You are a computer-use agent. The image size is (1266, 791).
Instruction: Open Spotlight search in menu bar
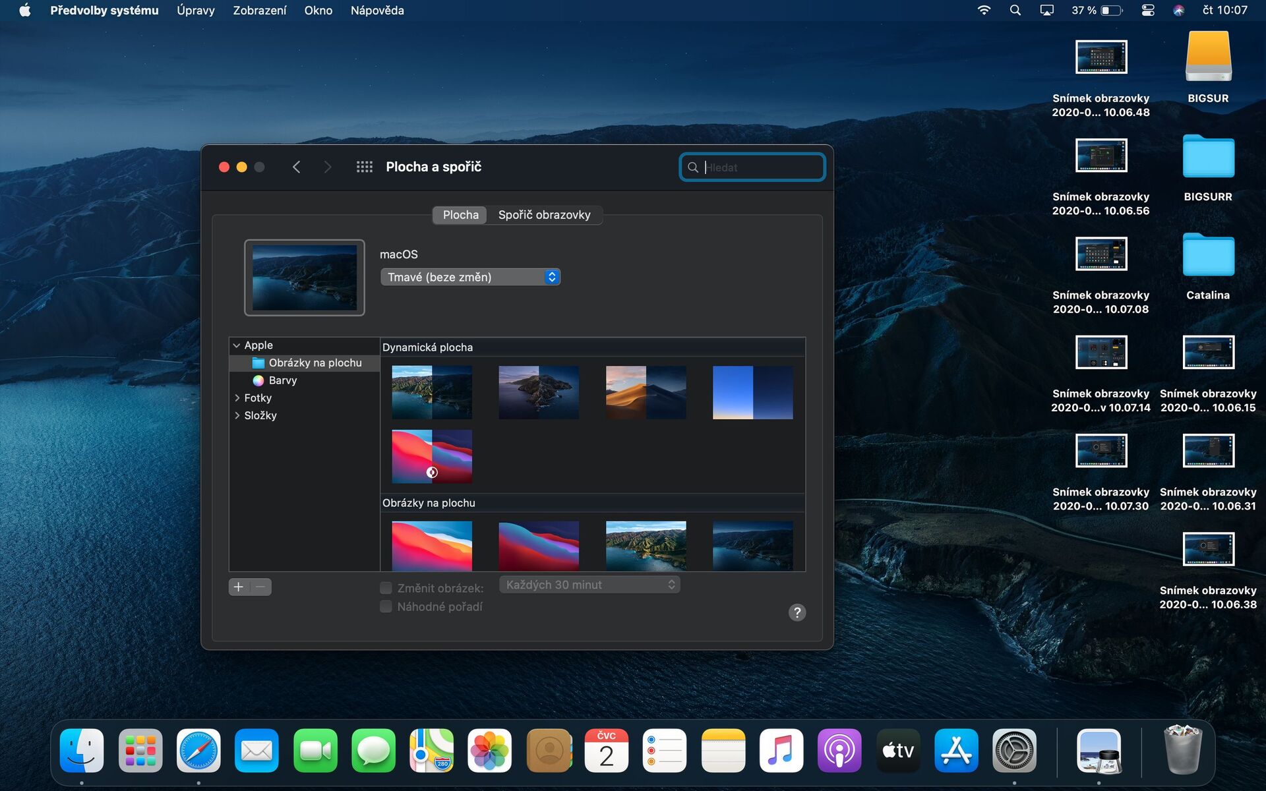click(1015, 11)
